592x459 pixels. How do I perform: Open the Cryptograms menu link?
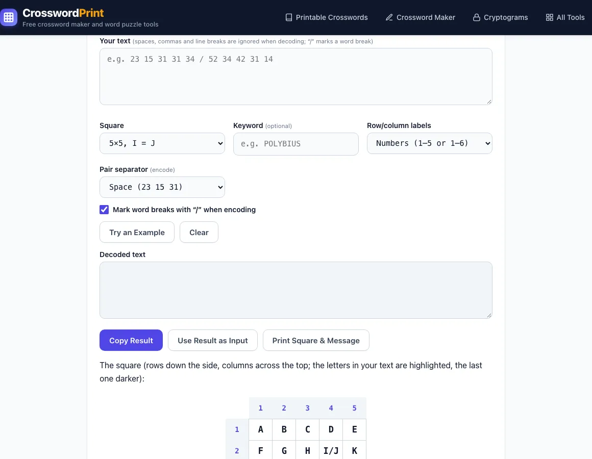click(500, 17)
